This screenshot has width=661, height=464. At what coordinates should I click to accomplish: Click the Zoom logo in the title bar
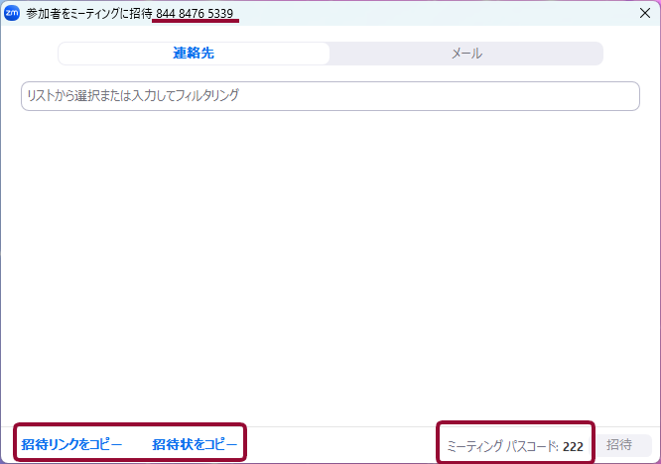[x=12, y=13]
